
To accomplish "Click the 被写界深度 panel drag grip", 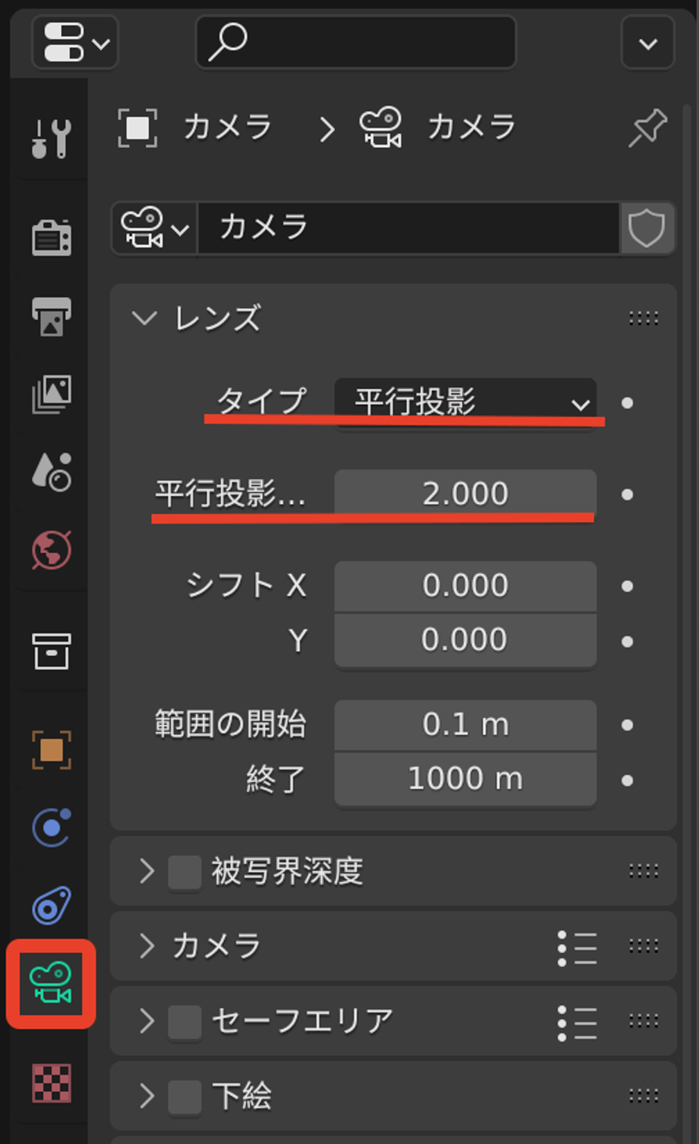I will click(644, 870).
